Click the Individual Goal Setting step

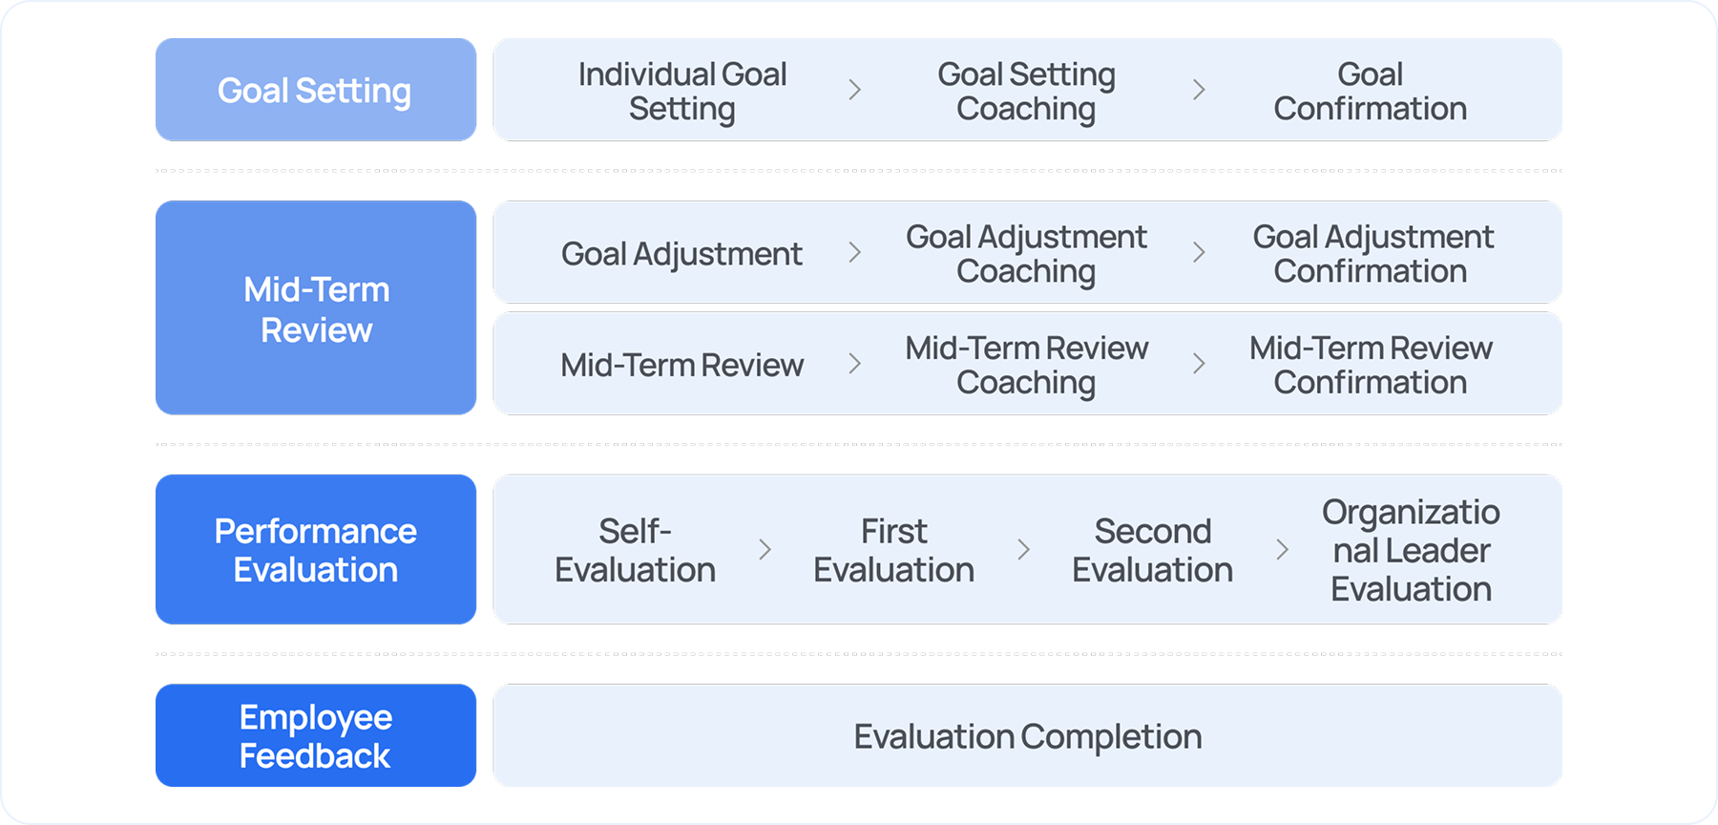pos(681,91)
